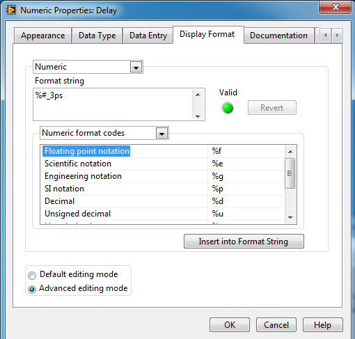This screenshot has width=355, height=339.
Task: Click format codes list scroll down arrow
Action: 290,217
